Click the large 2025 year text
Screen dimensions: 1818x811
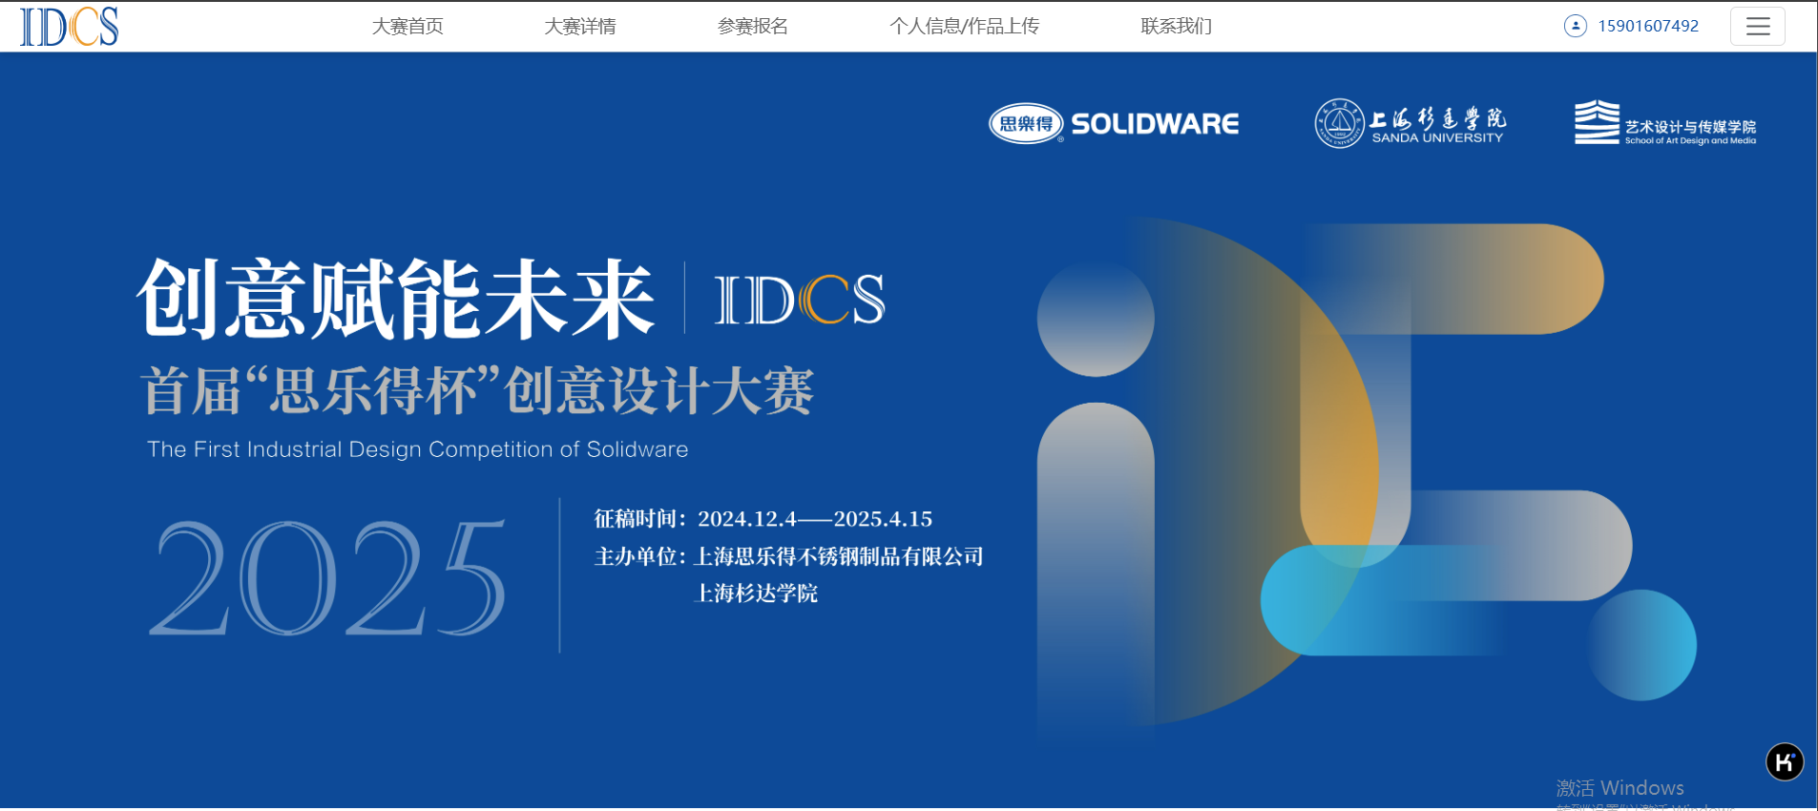327,578
